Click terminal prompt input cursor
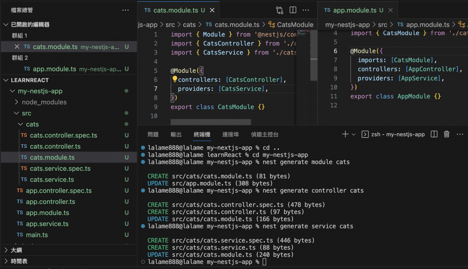Screen dimensions: 468x269 point(265,262)
